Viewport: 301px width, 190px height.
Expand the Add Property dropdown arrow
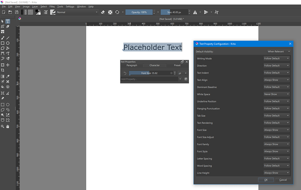click(180, 79)
